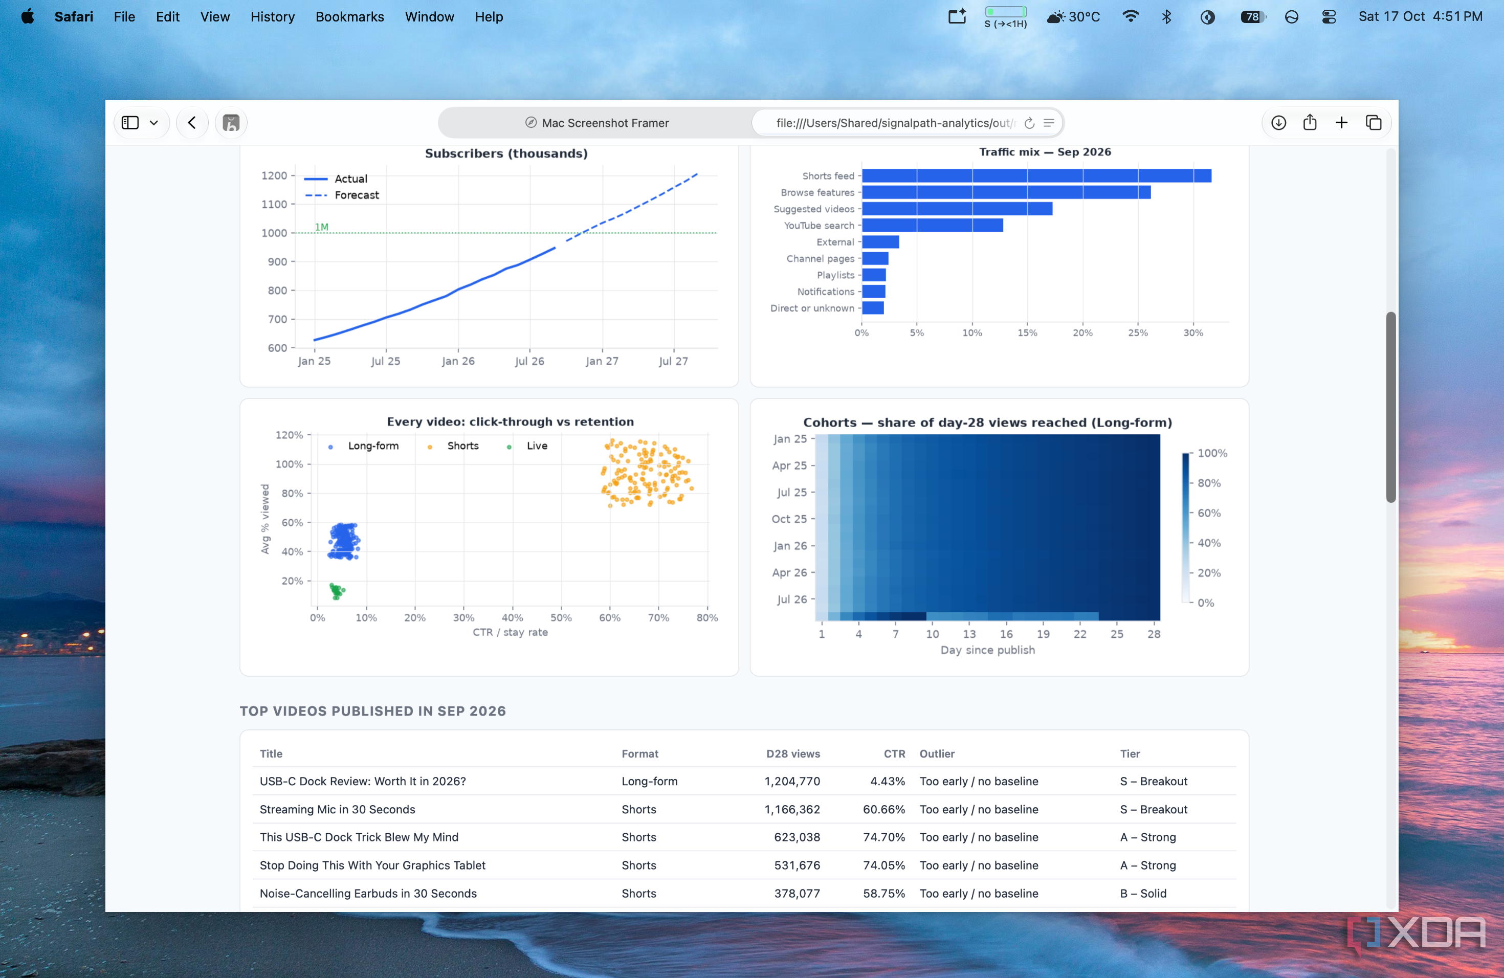The width and height of the screenshot is (1504, 978).
Task: Open the Share icon in toolbar
Action: point(1310,123)
